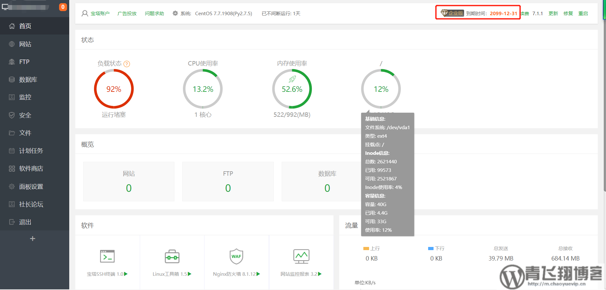The image size is (606, 290).
Task: Click the plus icon at sidebar bottom
Action: 32,239
